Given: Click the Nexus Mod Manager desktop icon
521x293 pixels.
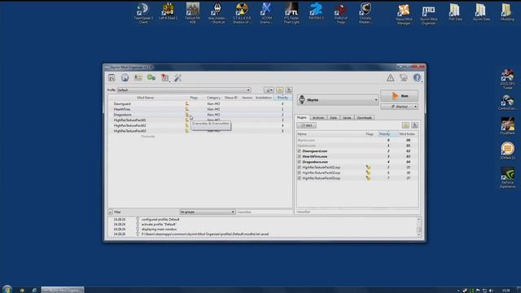Looking at the screenshot, I should [404, 15].
